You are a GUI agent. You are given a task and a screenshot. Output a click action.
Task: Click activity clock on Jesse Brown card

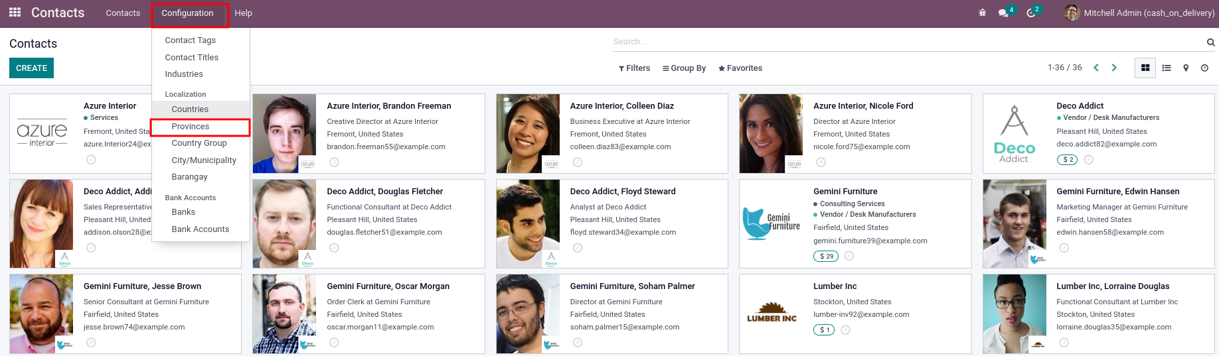tap(91, 343)
